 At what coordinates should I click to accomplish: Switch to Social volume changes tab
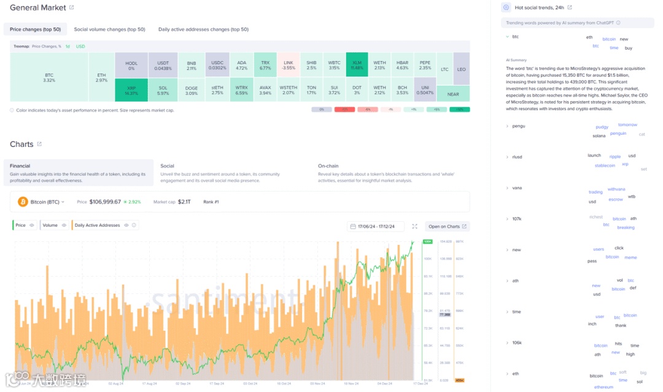coord(109,29)
